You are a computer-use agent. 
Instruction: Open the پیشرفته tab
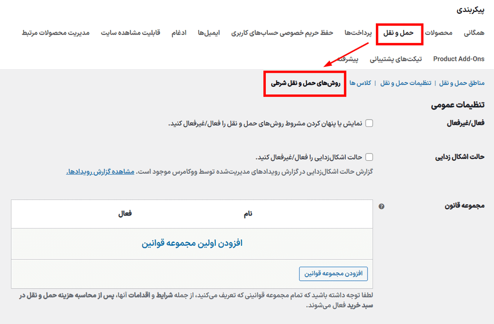348,59
